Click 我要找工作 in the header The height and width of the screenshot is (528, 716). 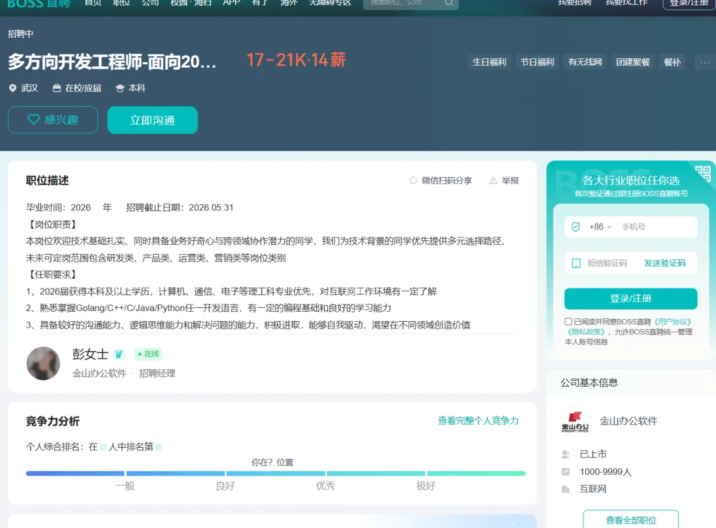[626, 3]
